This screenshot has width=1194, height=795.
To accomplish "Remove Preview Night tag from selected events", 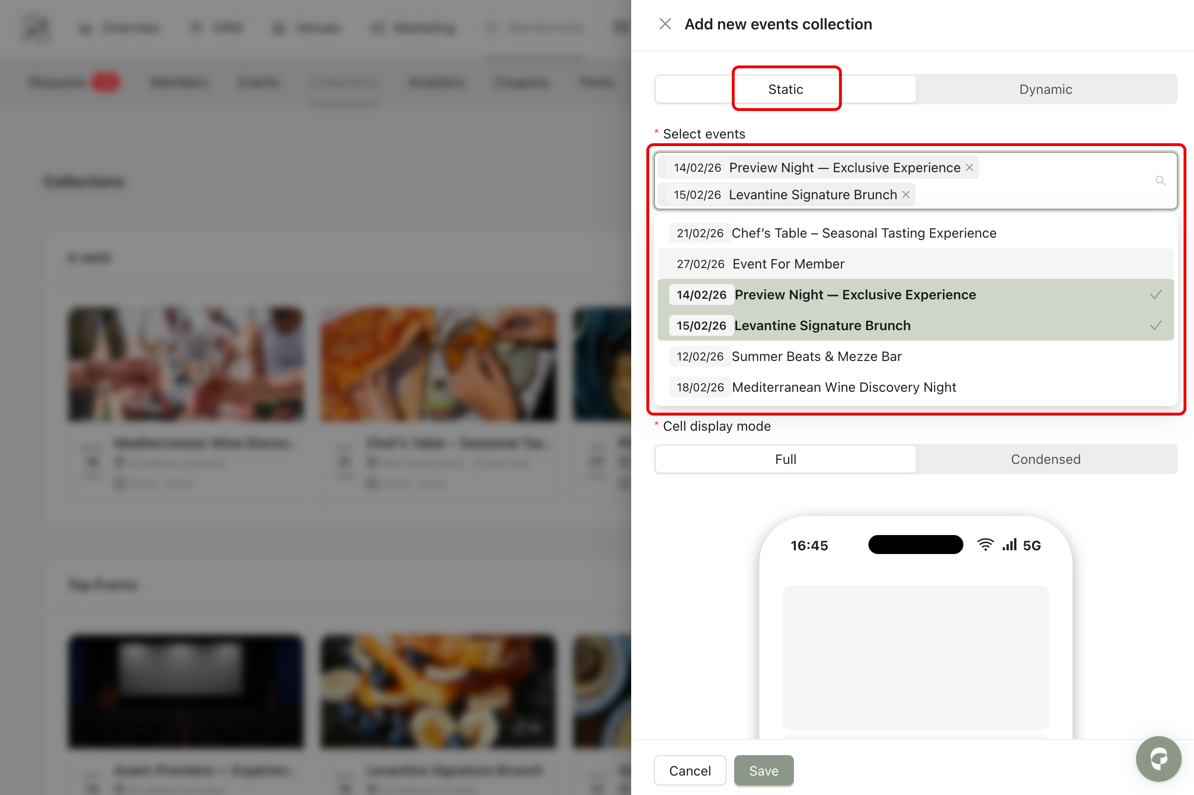I will pos(970,167).
